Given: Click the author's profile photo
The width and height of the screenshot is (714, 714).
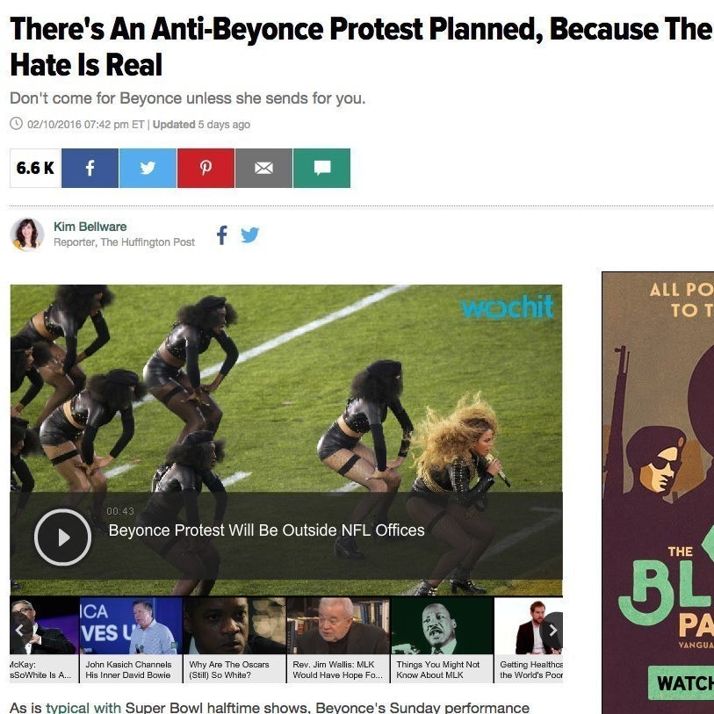Looking at the screenshot, I should tap(27, 234).
